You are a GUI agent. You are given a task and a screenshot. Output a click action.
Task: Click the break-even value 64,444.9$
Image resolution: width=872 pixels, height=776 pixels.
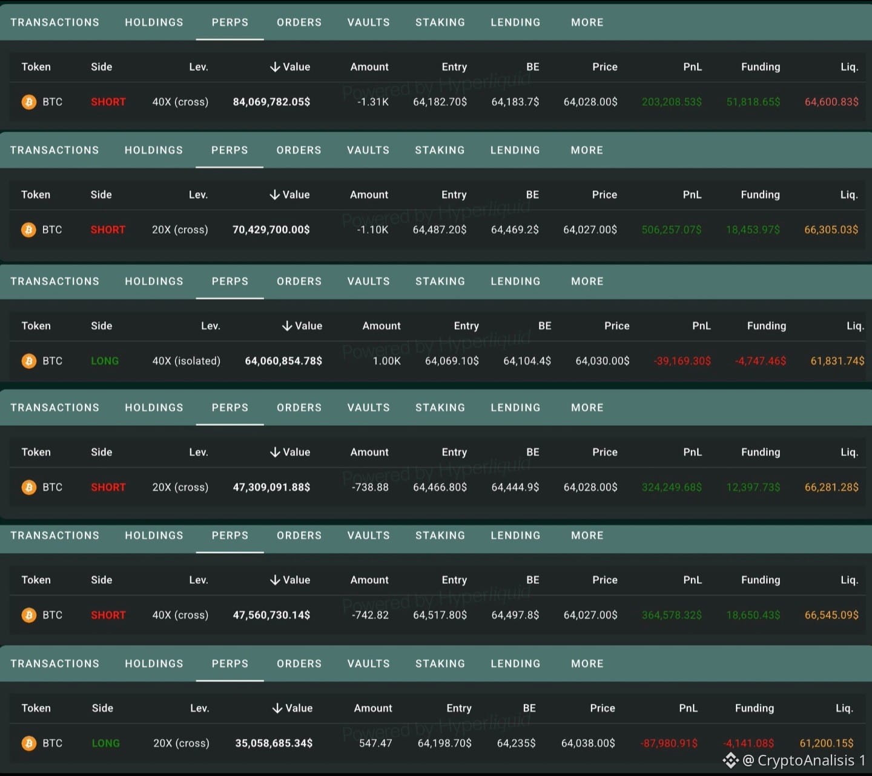(x=515, y=487)
